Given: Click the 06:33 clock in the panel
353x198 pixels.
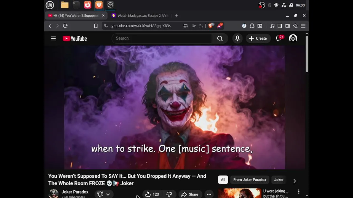Looking at the screenshot, I should tap(300, 5).
